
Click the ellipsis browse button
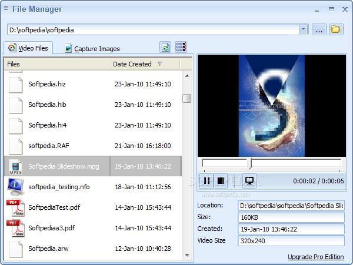(319, 29)
